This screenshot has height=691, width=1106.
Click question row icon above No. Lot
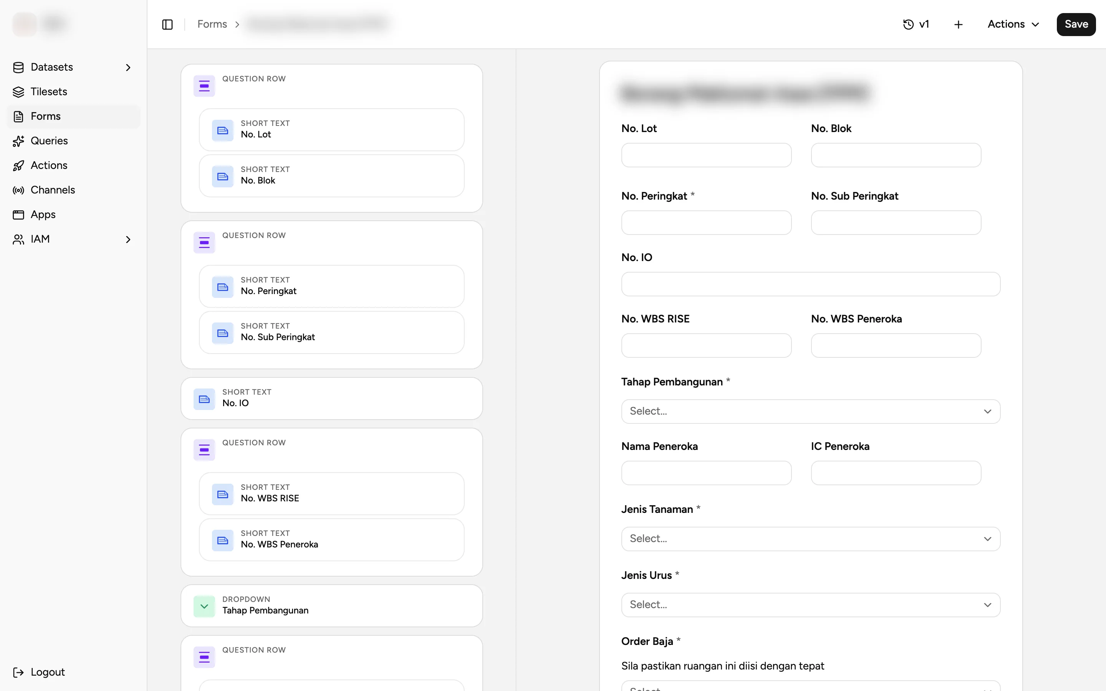204,86
